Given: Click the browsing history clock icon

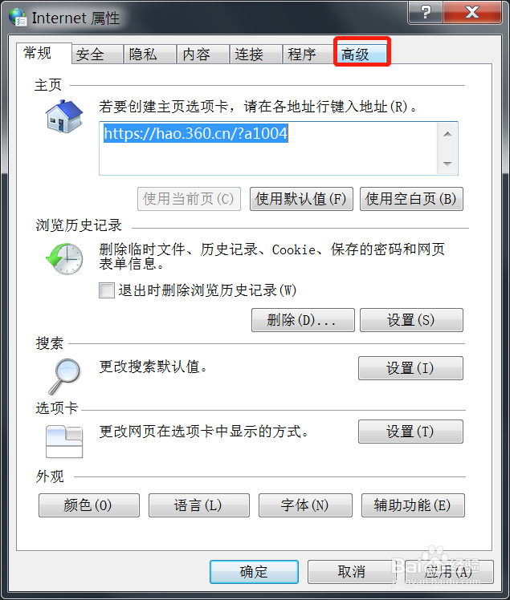Looking at the screenshot, I should (x=64, y=258).
